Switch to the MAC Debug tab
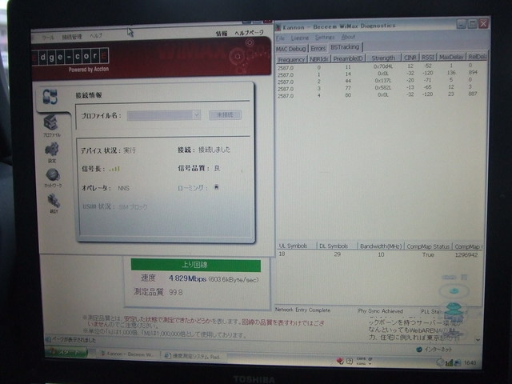The height and width of the screenshot is (384, 512). [291, 49]
